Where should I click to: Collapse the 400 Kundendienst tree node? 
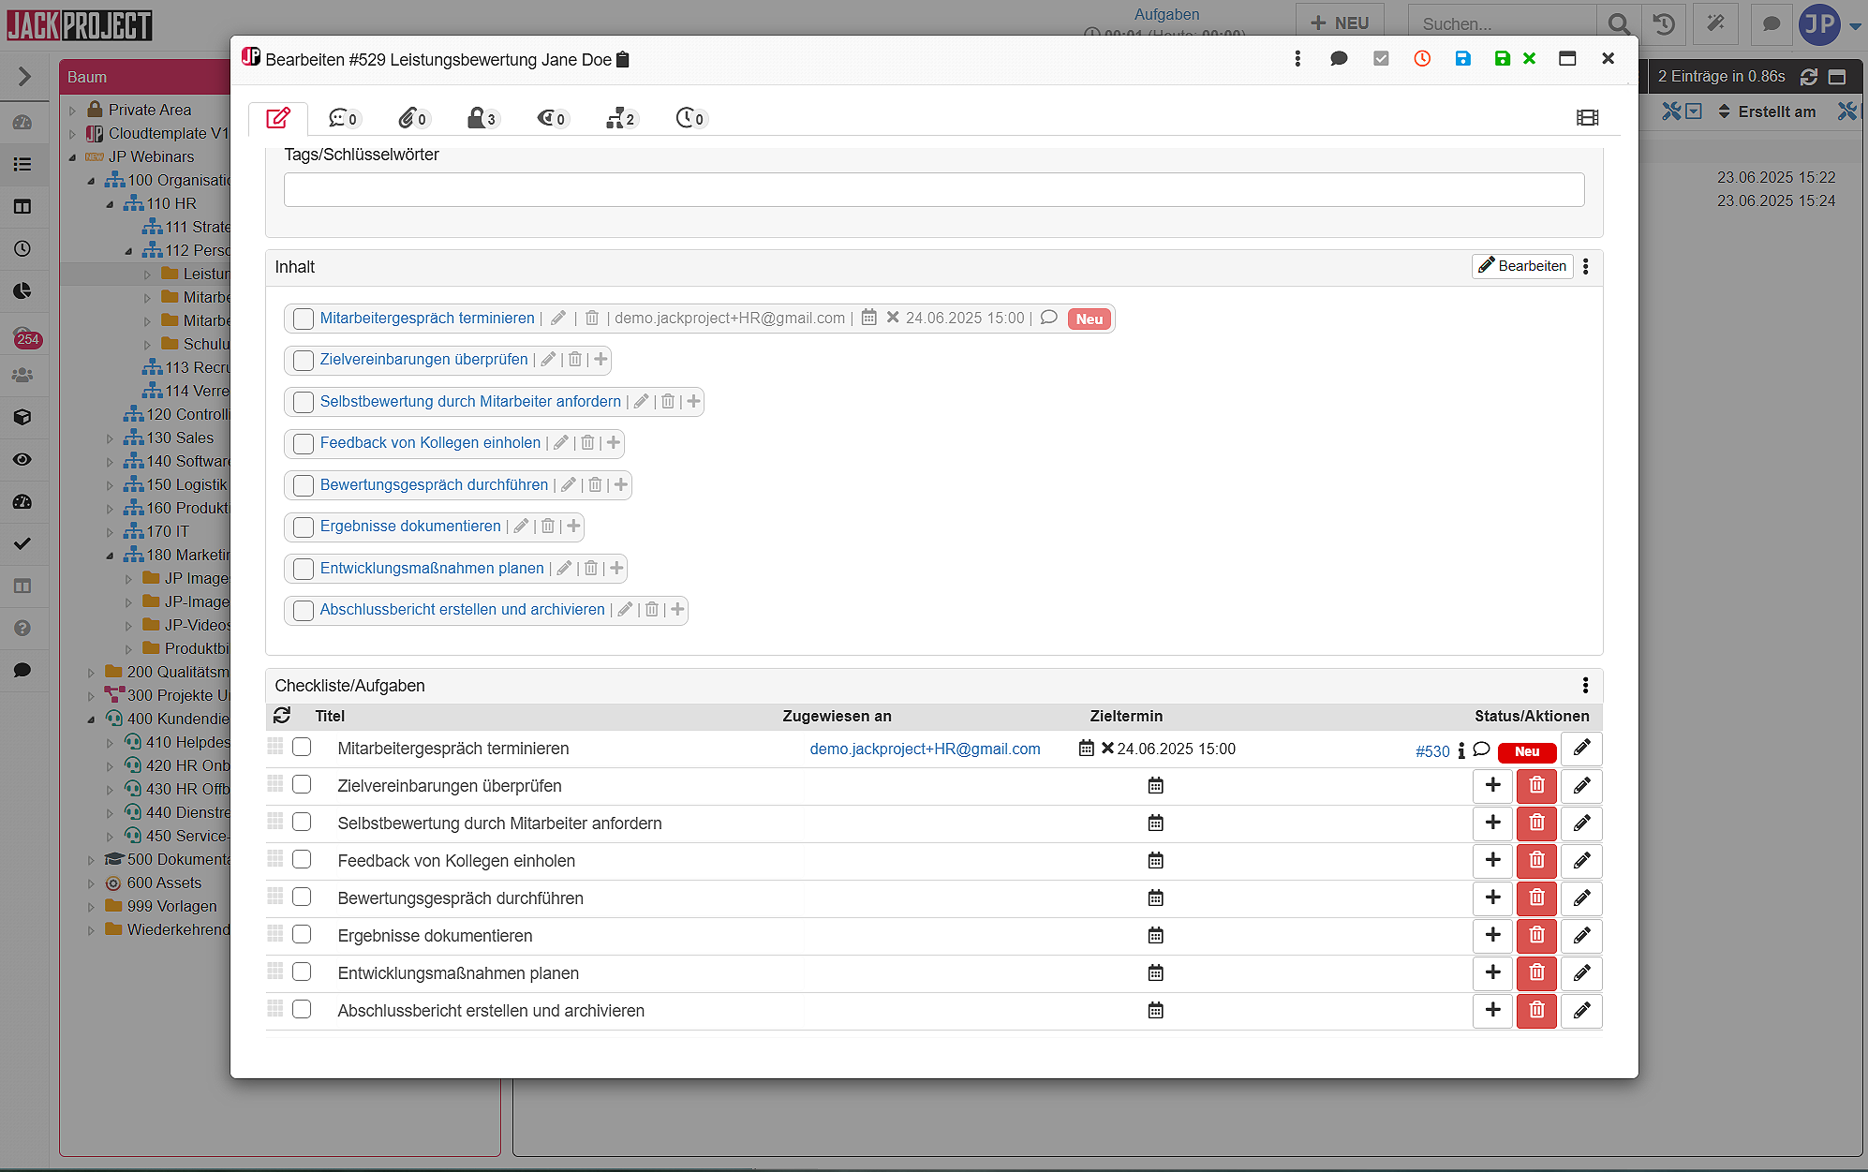tap(91, 720)
